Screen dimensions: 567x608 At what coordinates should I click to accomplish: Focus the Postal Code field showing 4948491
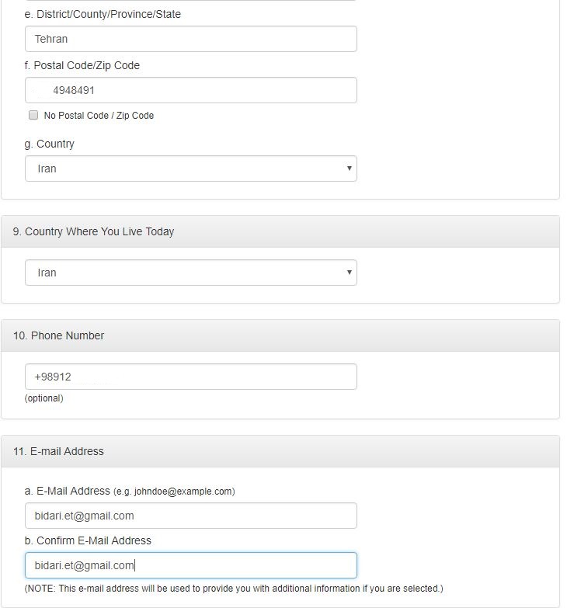[190, 90]
